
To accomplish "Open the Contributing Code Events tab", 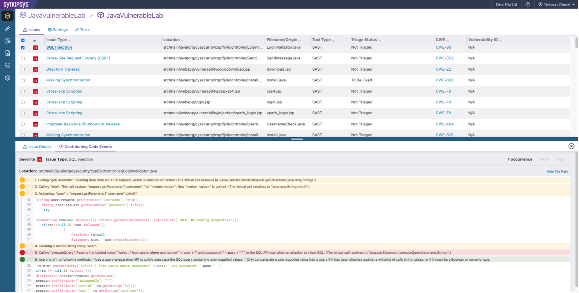I will [x=85, y=147].
